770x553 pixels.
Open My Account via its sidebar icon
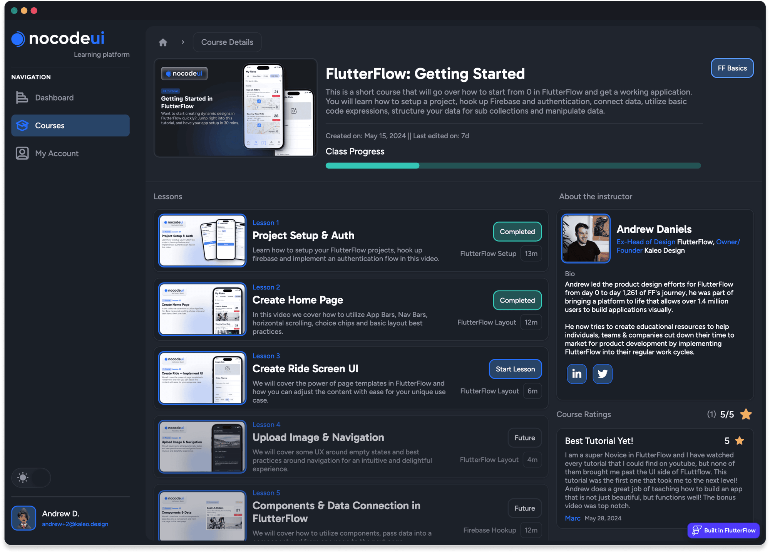tap(22, 153)
